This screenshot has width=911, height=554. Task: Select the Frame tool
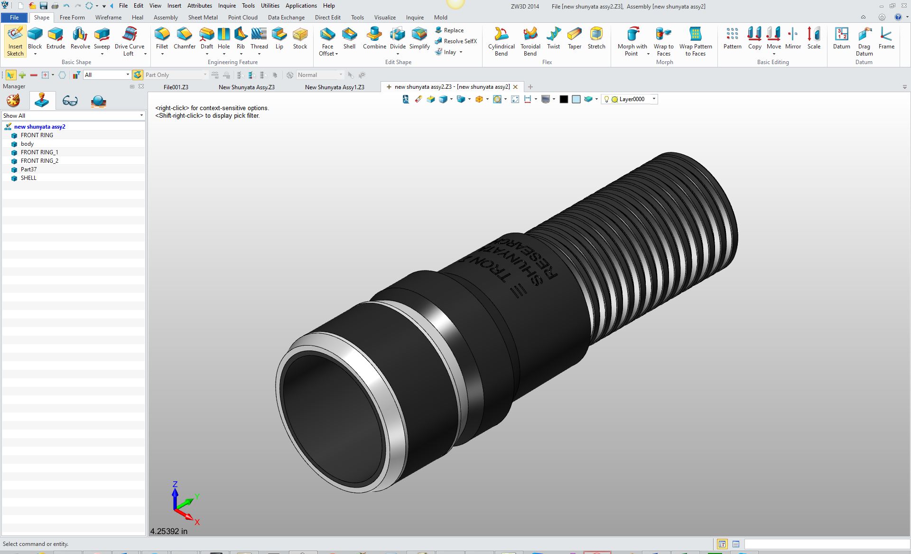pyautogui.click(x=886, y=38)
